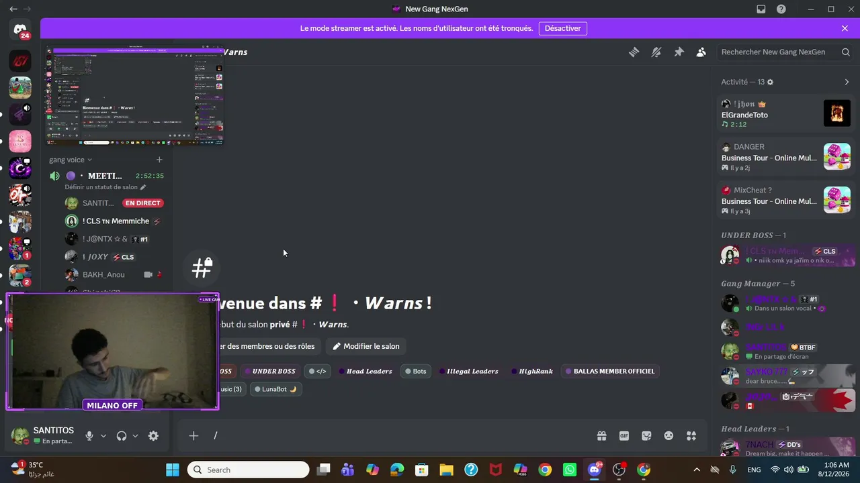Screen dimensions: 860x483
Task: Open DANGER's Business Tour game thumbnail
Action: tap(836, 156)
